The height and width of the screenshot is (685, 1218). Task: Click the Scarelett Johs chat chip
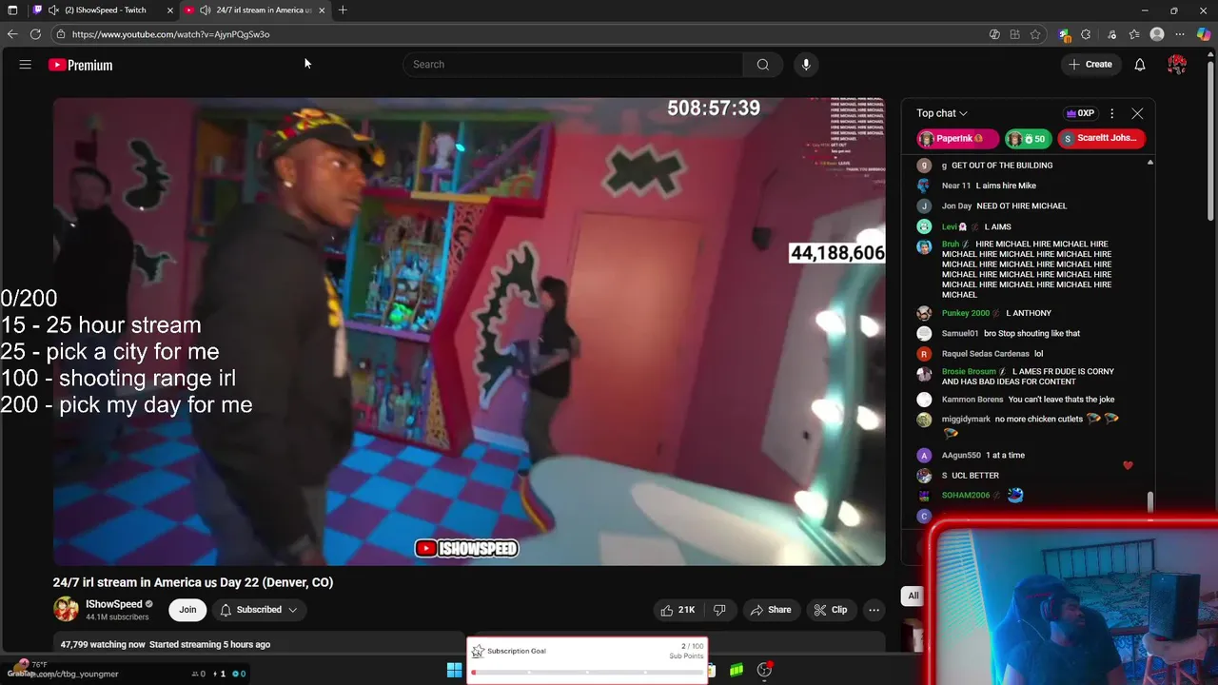coord(1100,139)
